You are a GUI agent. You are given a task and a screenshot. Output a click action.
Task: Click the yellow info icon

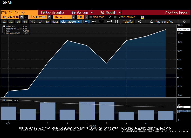coord(142,17)
